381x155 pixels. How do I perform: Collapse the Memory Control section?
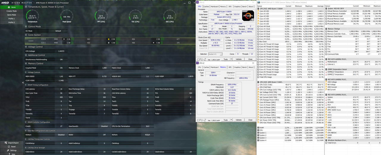click(26, 63)
